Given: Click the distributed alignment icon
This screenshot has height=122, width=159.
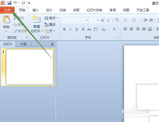Looking at the screenshot, I should 150,29.
